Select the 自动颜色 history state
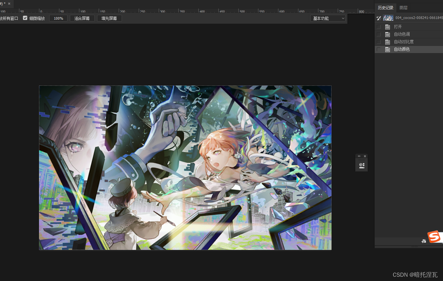This screenshot has height=281, width=443. click(x=409, y=49)
